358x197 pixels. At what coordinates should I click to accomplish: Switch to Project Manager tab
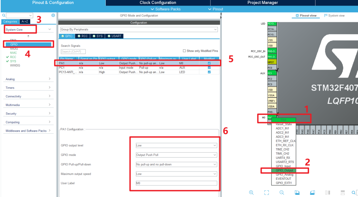point(263,3)
